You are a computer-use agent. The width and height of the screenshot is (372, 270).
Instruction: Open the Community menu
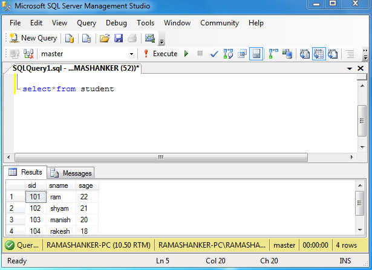coord(220,23)
